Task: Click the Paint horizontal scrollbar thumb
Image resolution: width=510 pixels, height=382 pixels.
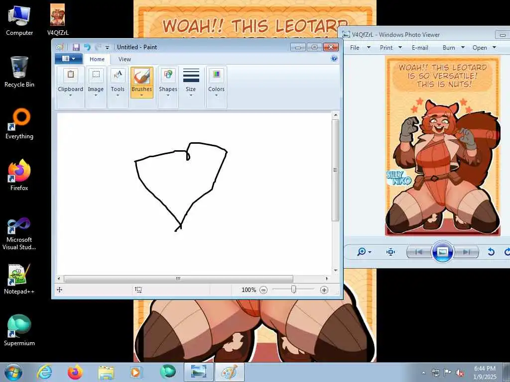Action: click(x=178, y=279)
